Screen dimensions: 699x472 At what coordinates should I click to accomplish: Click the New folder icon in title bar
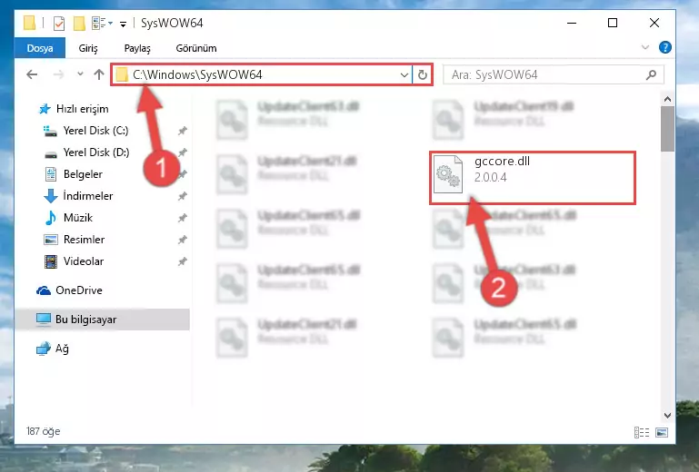pos(79,23)
